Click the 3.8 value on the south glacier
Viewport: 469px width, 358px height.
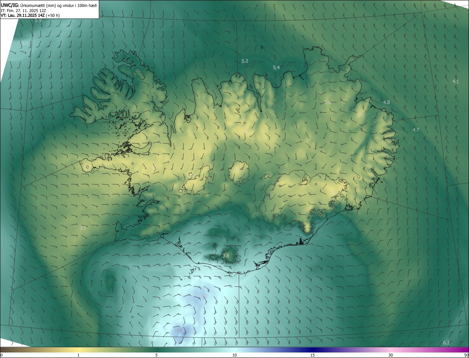pyautogui.click(x=226, y=256)
